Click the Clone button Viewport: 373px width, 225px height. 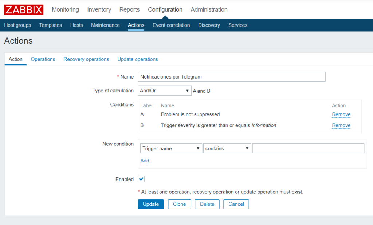(179, 204)
